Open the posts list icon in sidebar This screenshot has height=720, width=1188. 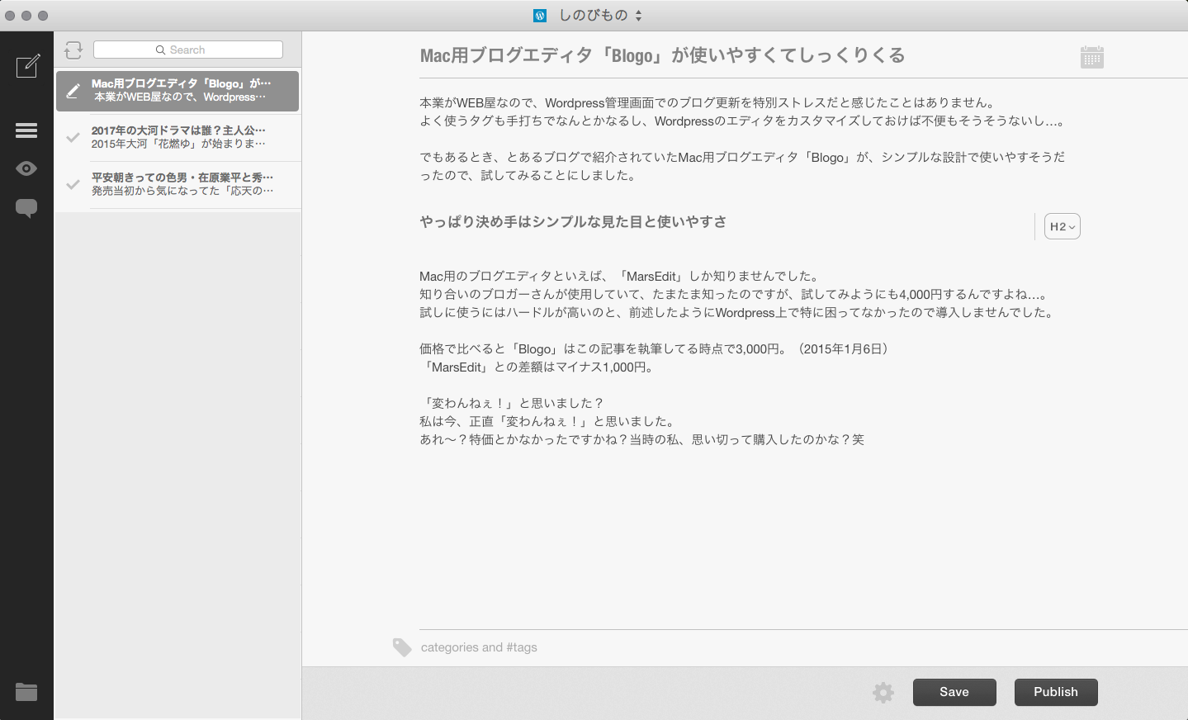point(26,130)
